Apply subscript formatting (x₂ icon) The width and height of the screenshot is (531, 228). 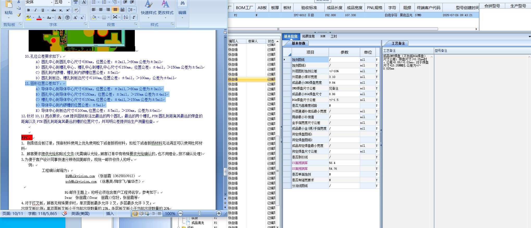coord(61,10)
